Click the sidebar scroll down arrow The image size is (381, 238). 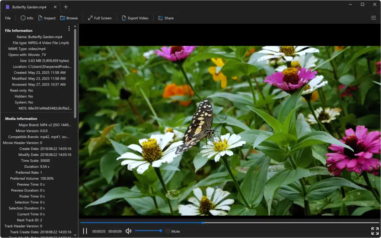[x=75, y=235]
